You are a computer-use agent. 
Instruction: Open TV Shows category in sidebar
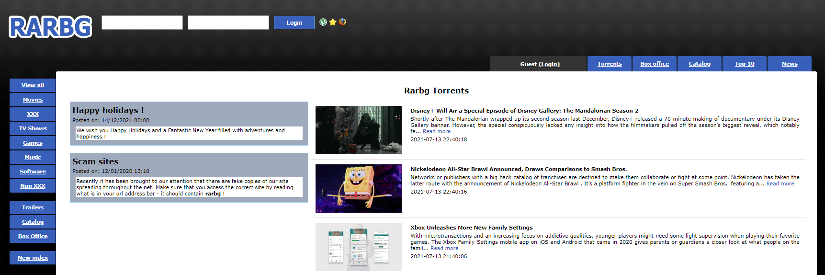(x=33, y=128)
